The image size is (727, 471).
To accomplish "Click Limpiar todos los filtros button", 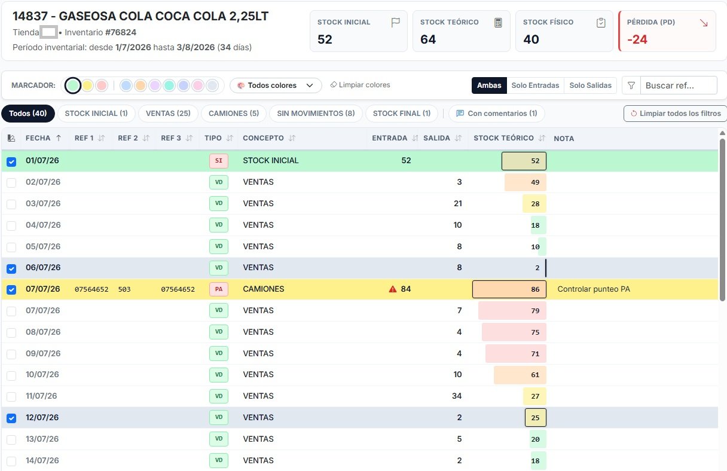I will (x=675, y=114).
